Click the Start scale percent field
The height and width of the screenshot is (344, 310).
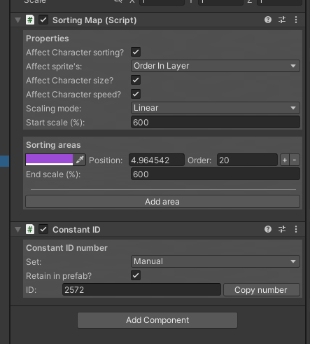tap(216, 122)
